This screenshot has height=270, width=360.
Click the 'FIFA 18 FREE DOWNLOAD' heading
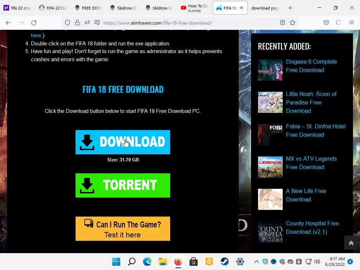(x=123, y=90)
